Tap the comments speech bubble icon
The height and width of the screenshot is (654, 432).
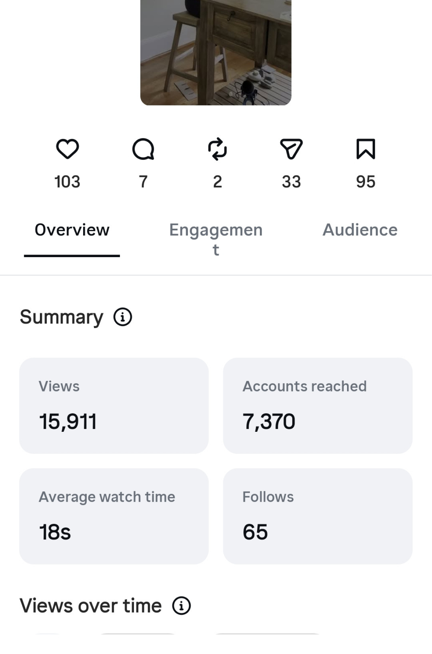click(143, 149)
